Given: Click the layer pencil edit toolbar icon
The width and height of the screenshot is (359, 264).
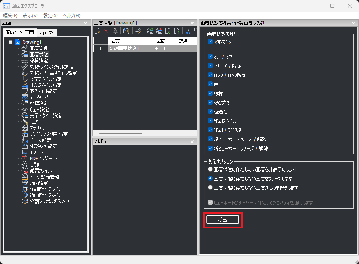Looking at the screenshot, I should pyautogui.click(x=139, y=31).
